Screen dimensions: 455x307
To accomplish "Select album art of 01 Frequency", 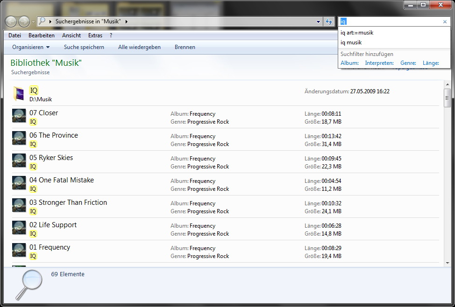I will coord(19,250).
